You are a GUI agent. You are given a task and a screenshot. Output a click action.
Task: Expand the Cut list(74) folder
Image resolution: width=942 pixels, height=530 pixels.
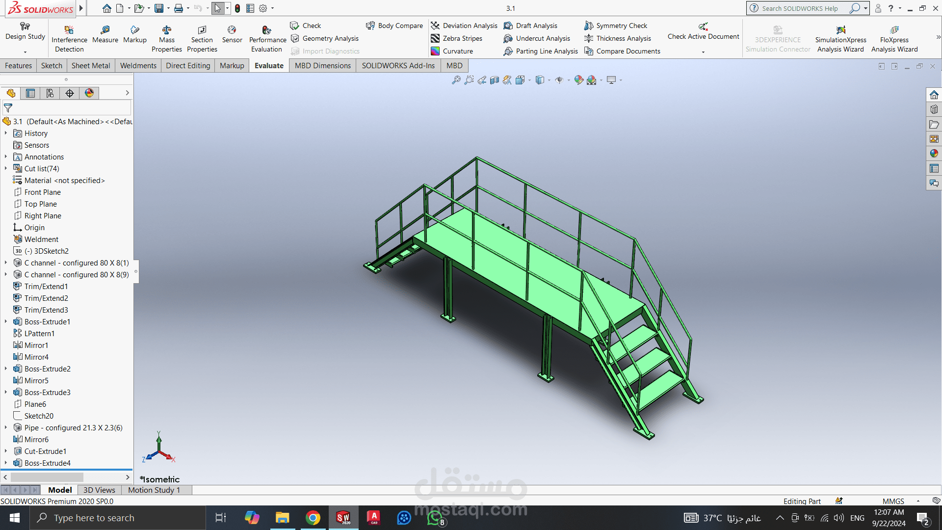6,168
